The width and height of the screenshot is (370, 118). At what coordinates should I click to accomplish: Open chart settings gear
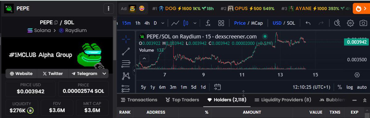point(350,23)
